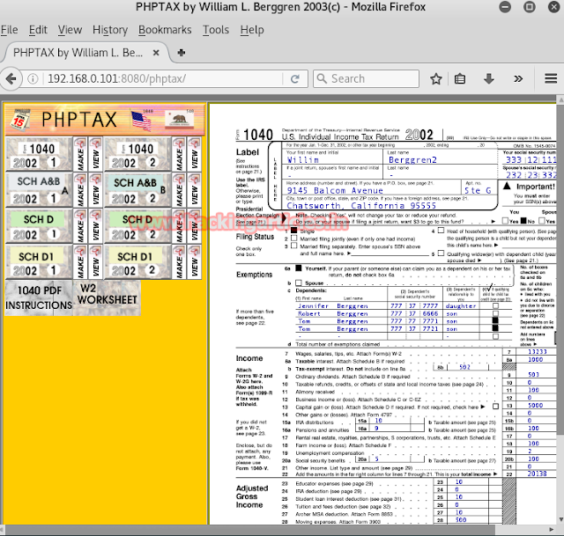
Task: Open the Firefox hamburger menu
Action: pos(551,78)
